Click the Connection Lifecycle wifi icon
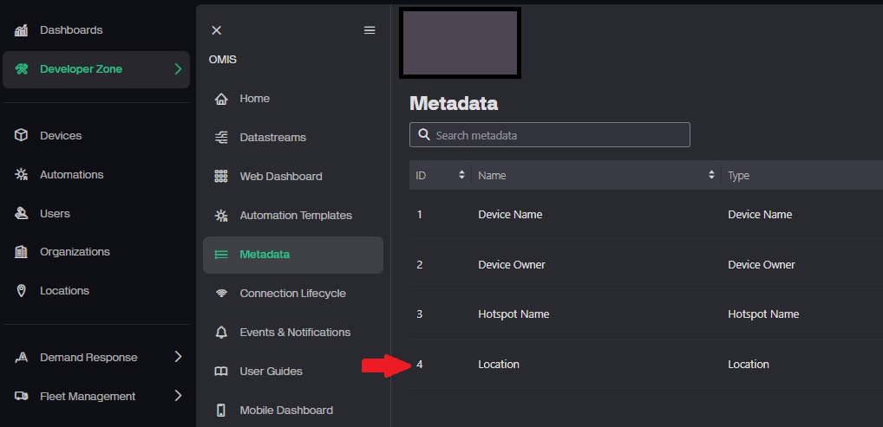 [x=221, y=293]
